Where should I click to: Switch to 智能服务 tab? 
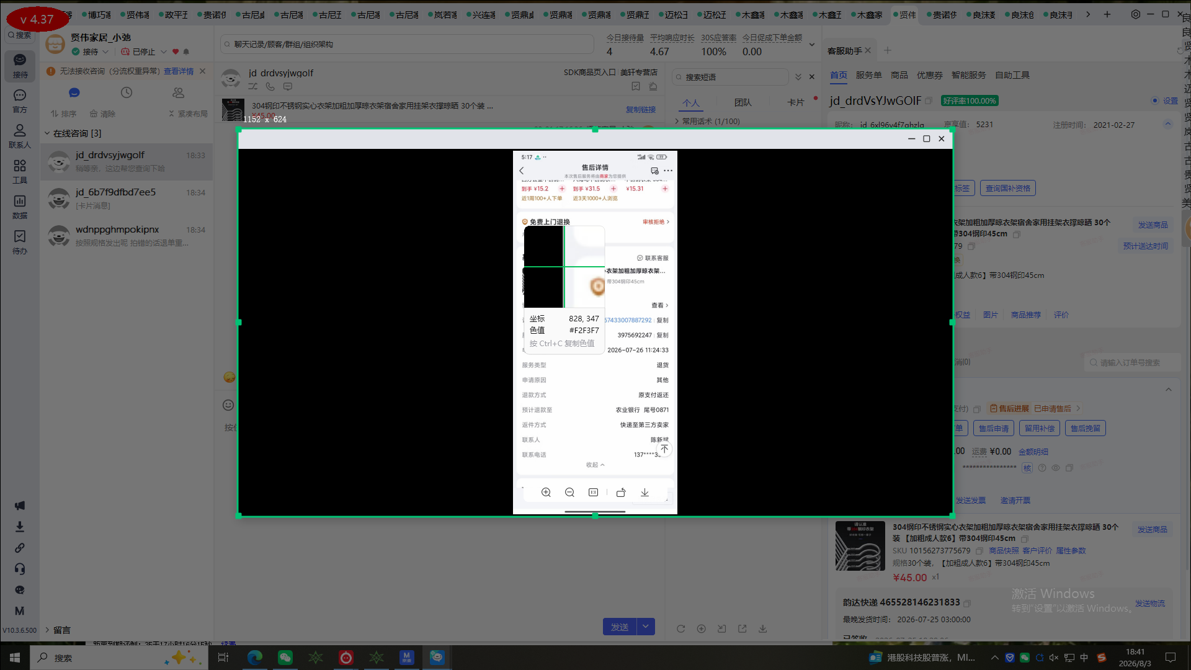pyautogui.click(x=968, y=75)
